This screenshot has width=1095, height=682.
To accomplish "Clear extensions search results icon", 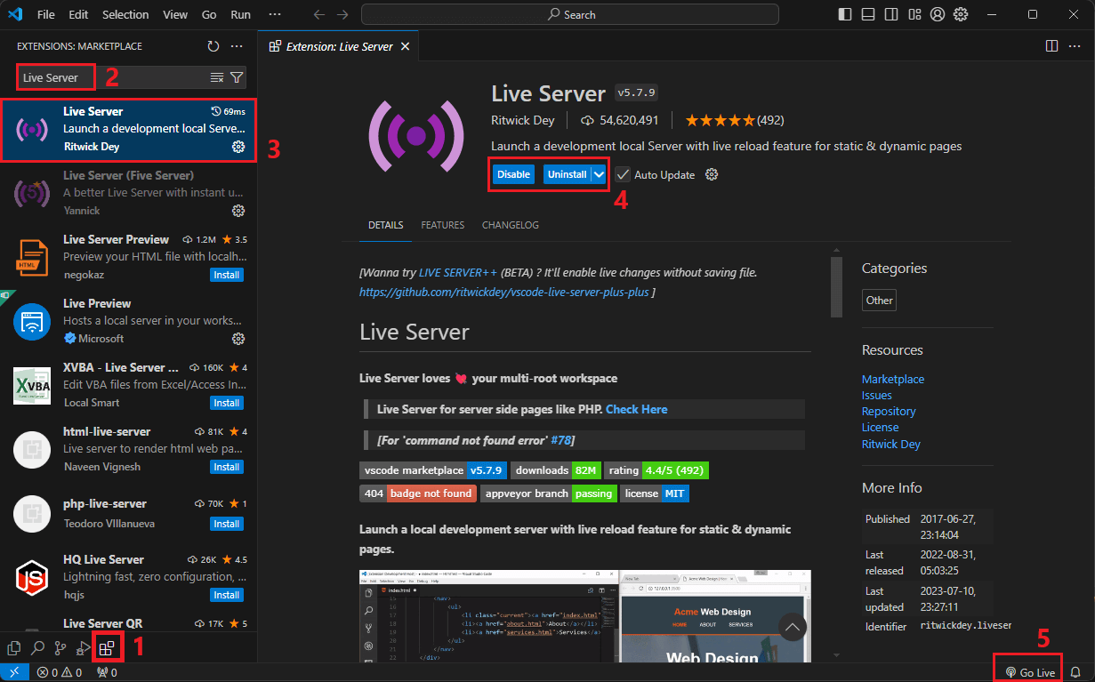I will tap(217, 77).
